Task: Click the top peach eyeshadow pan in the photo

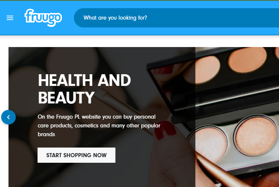Action: 247,60
